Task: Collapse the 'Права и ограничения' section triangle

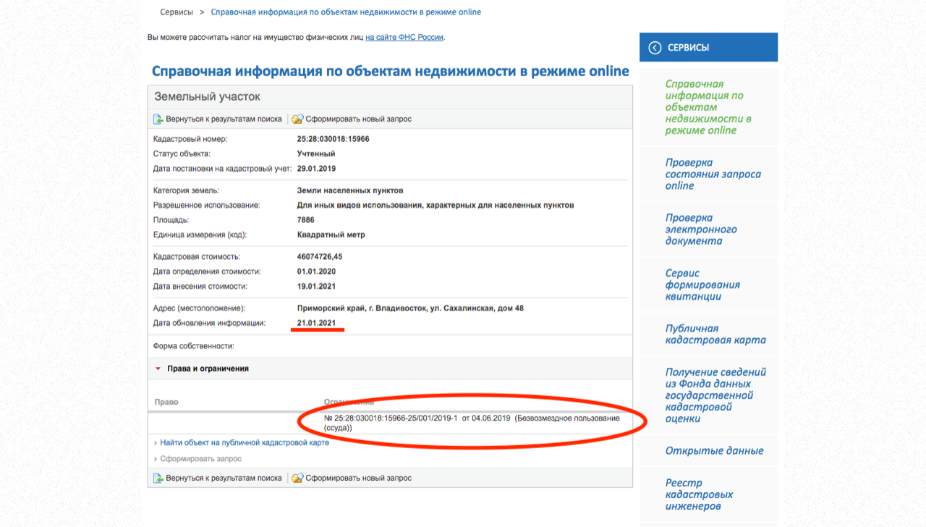Action: pyautogui.click(x=158, y=368)
